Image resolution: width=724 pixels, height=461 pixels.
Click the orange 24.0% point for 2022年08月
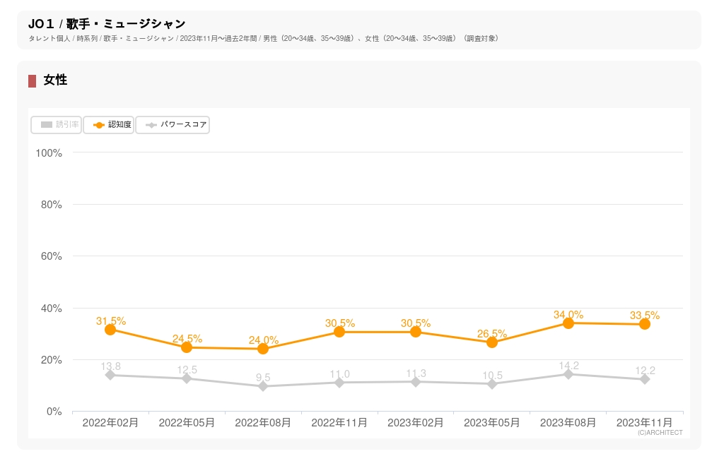[263, 349]
